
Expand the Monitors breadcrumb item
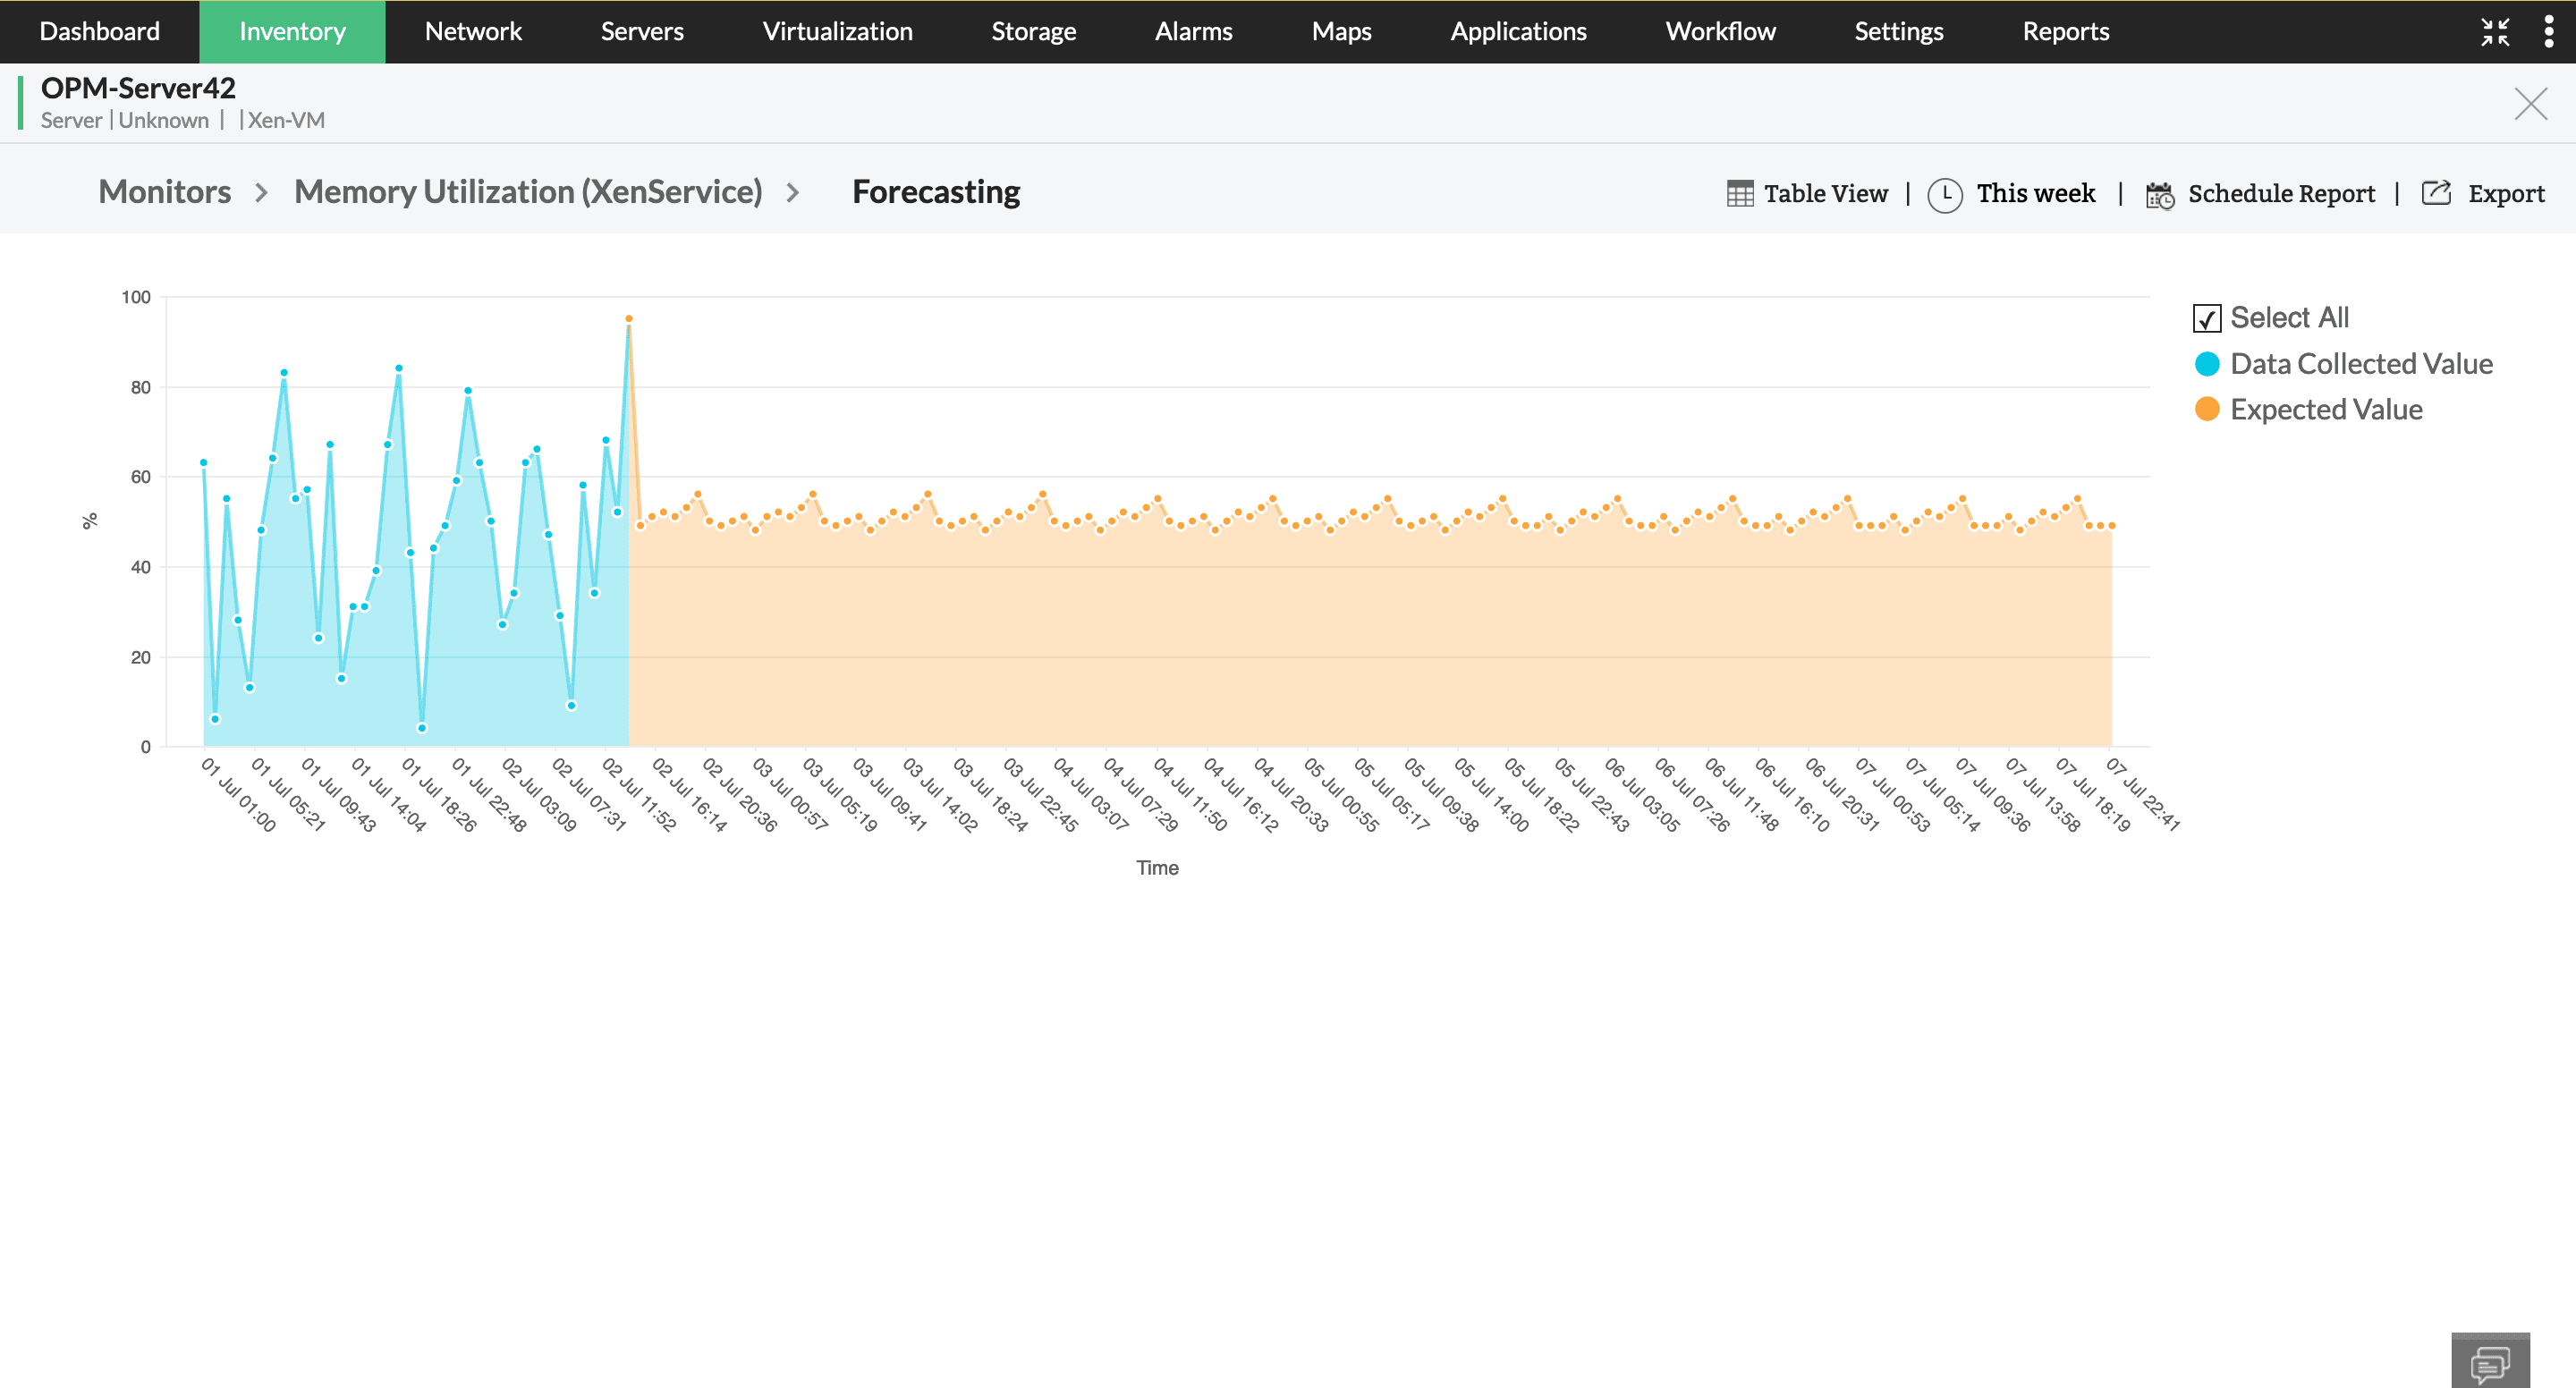coord(164,191)
